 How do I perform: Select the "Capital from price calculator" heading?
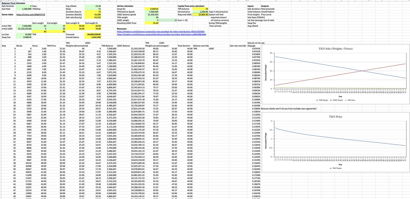pyautogui.click(x=191, y=6)
